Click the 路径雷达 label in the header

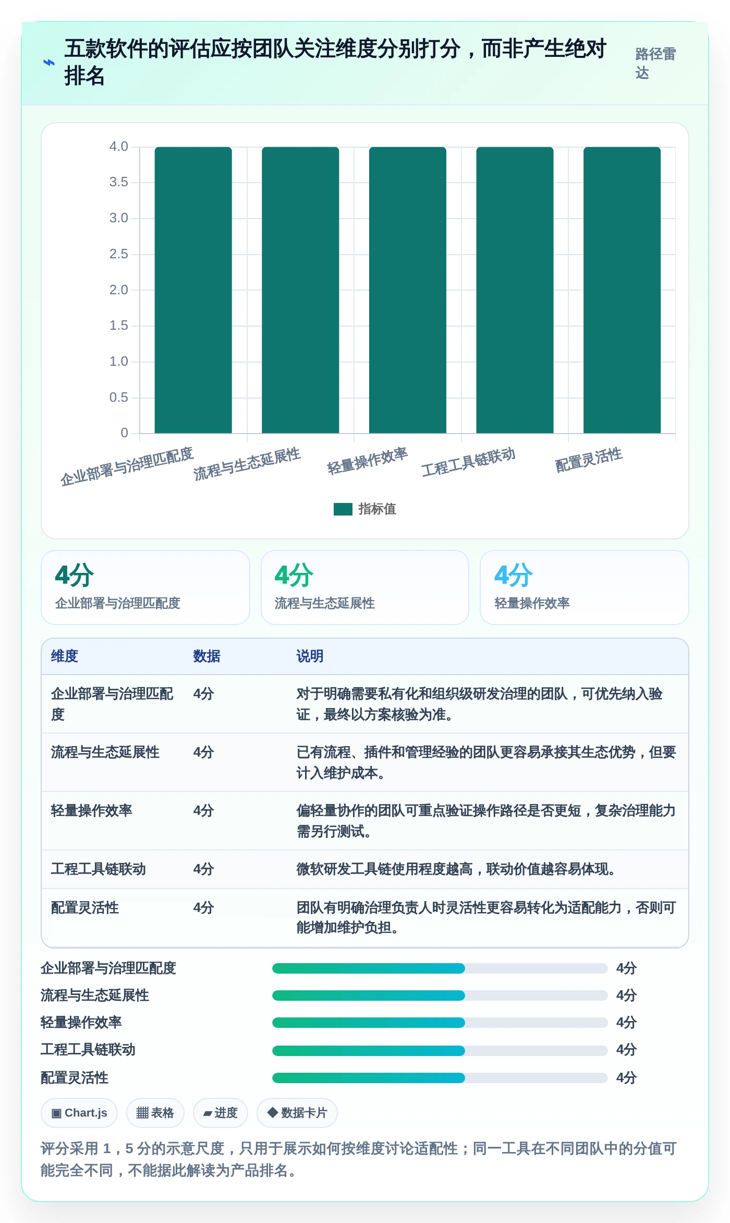(655, 63)
